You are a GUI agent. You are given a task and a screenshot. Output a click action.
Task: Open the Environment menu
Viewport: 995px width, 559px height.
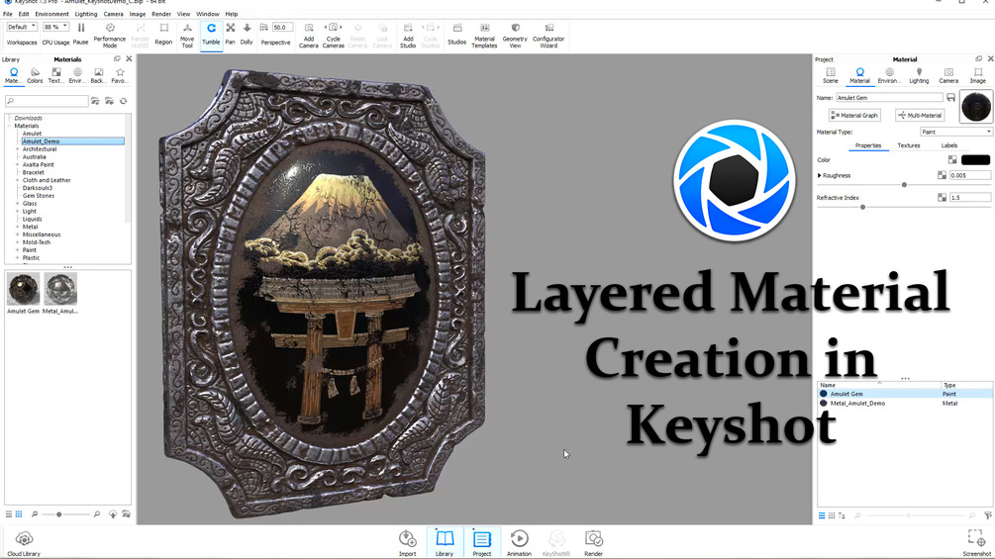52,14
